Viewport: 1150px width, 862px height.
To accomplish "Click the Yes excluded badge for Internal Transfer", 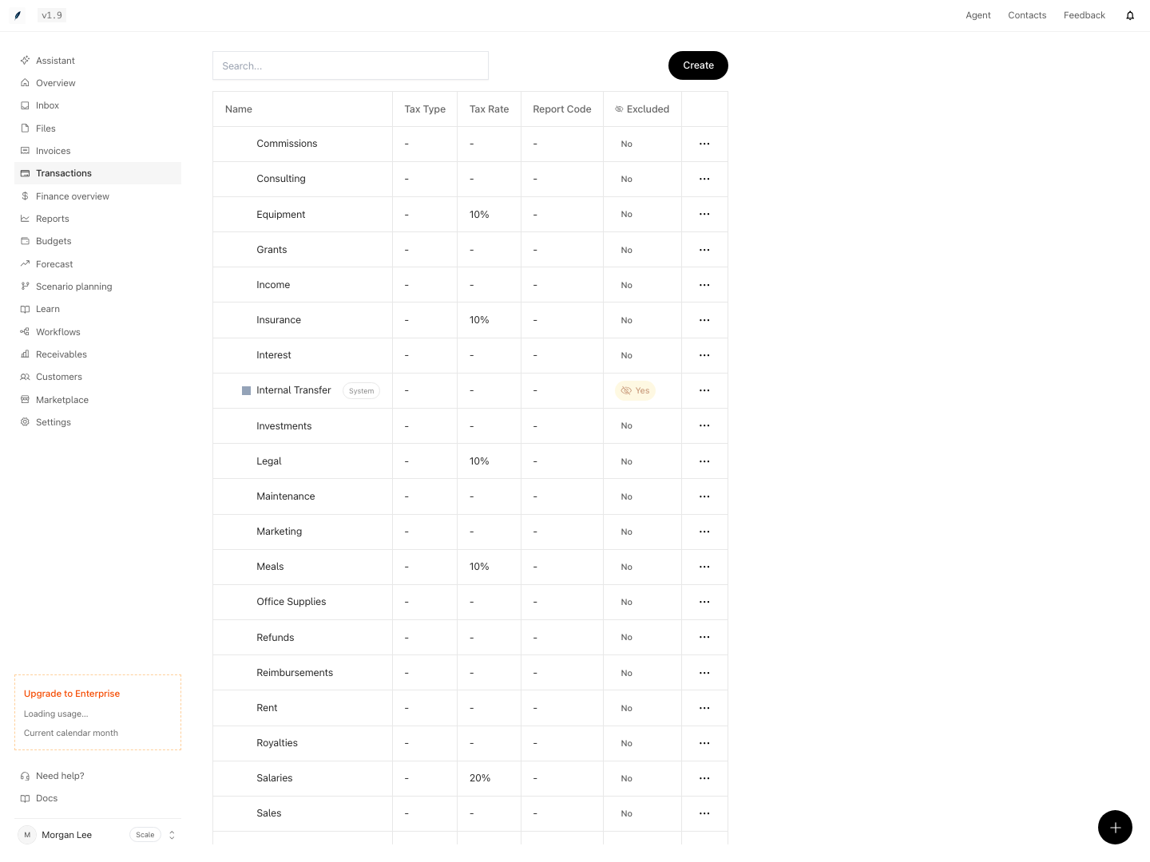I will click(635, 390).
